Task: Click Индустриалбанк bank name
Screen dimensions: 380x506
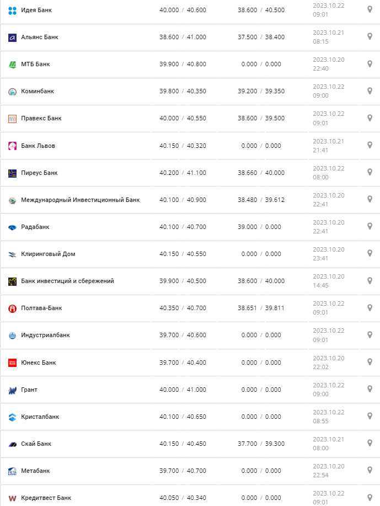Action: 45,335
